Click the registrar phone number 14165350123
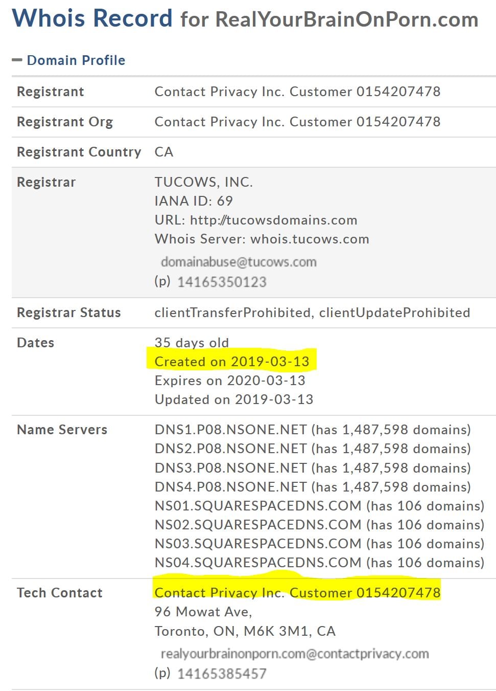Screen dimensions: 496x691 coord(222,282)
